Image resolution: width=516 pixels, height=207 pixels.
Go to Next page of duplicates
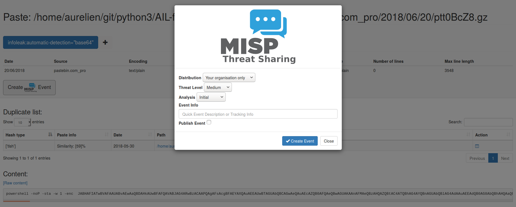click(x=505, y=158)
